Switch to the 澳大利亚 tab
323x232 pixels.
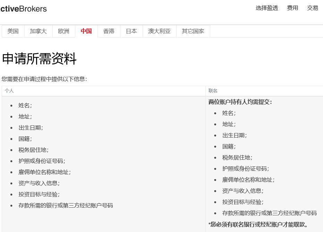160,31
